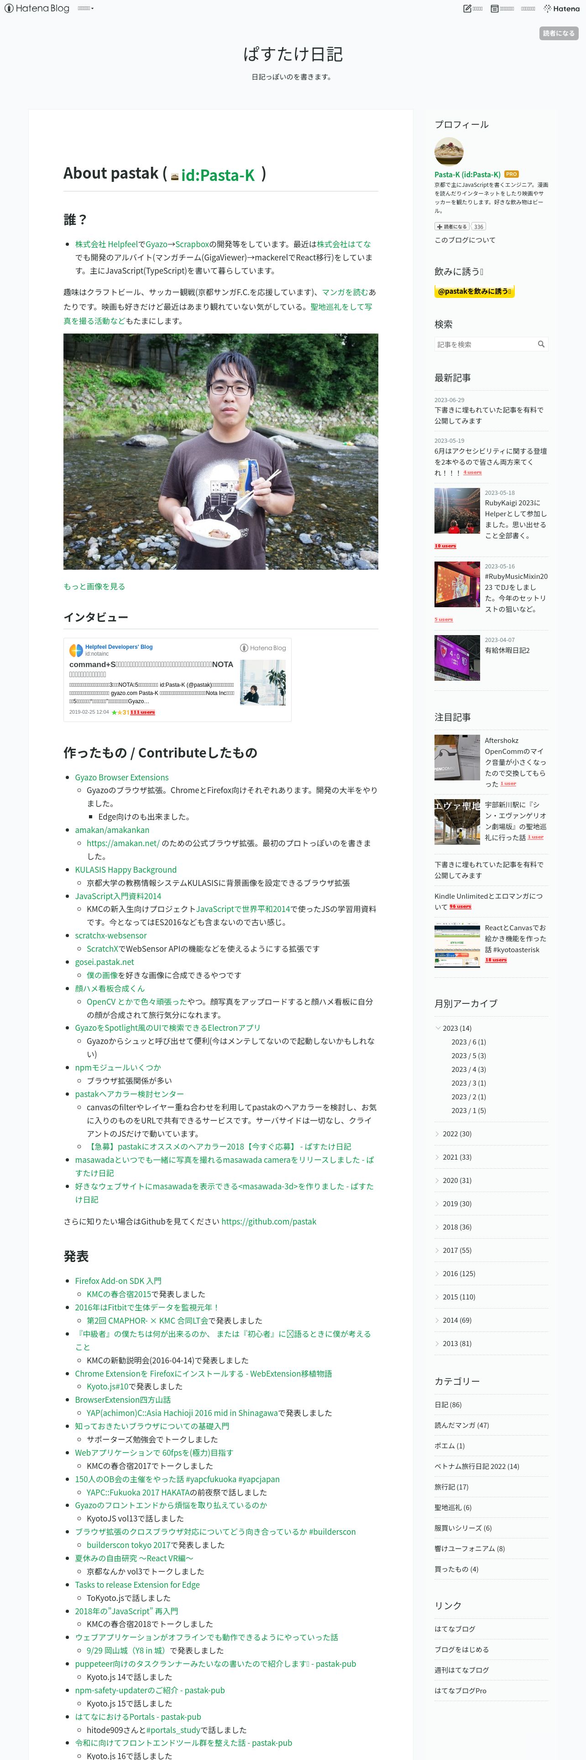Open archive month 2023 / 4 (3)

pyautogui.click(x=468, y=1069)
